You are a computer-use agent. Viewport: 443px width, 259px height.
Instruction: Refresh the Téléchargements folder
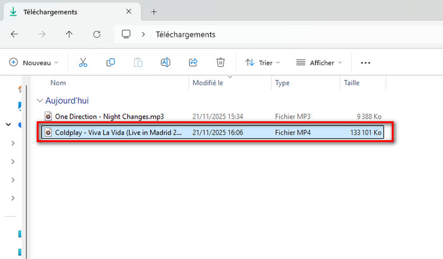[x=97, y=35]
